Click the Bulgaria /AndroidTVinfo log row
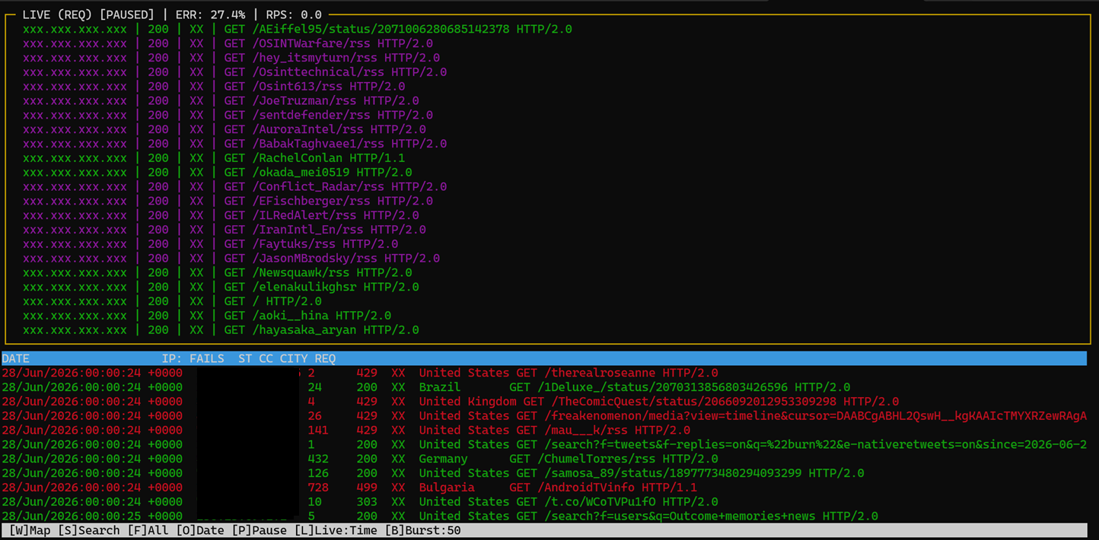 pyautogui.click(x=349, y=488)
